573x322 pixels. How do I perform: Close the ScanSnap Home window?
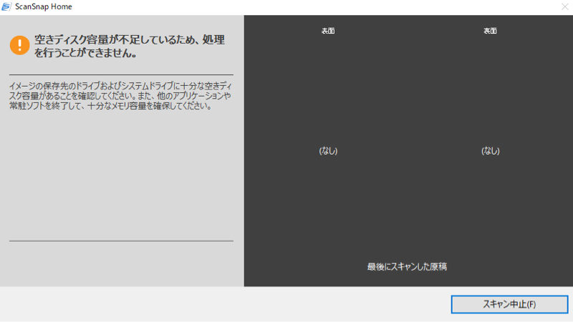click(x=564, y=6)
